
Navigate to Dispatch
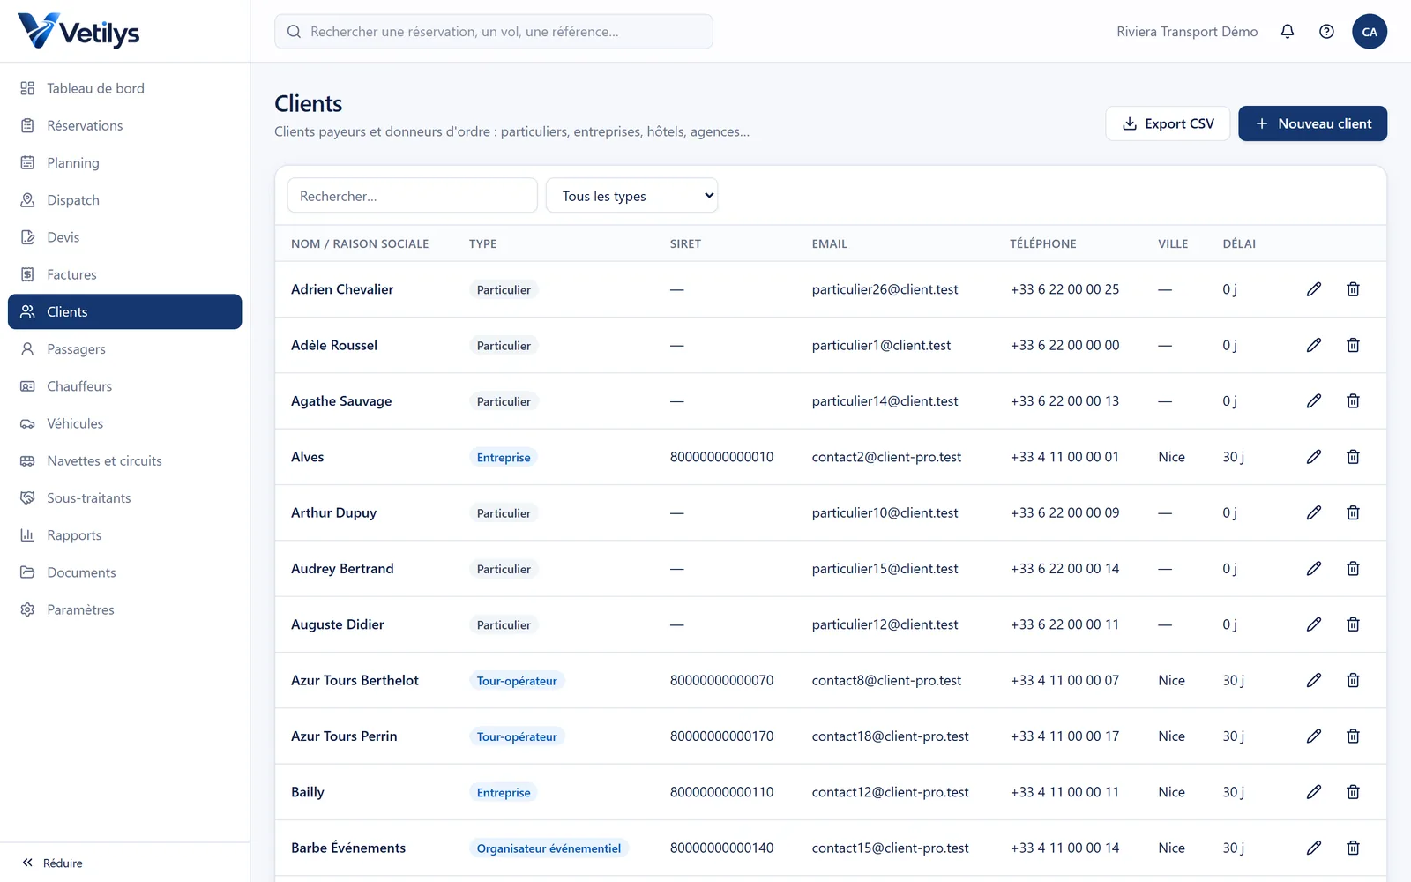pyautogui.click(x=125, y=200)
